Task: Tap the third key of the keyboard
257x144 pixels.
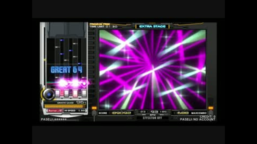Action: (66, 94)
